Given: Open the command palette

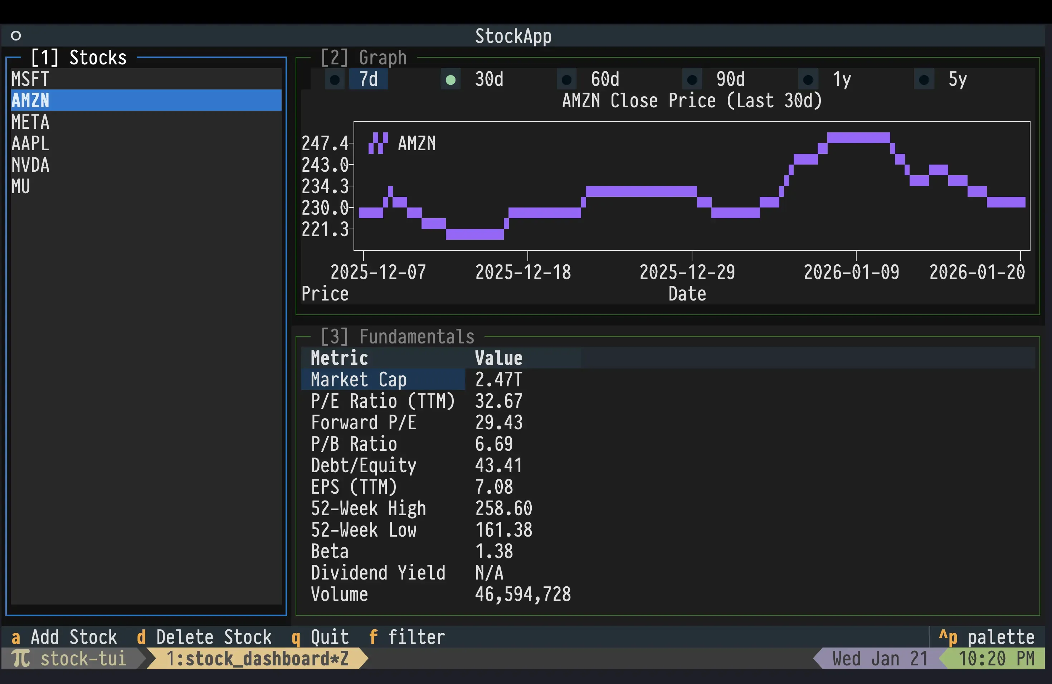Looking at the screenshot, I should (x=989, y=637).
